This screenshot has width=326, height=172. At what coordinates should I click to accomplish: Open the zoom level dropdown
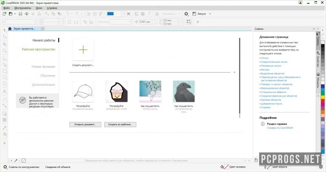(123, 14)
